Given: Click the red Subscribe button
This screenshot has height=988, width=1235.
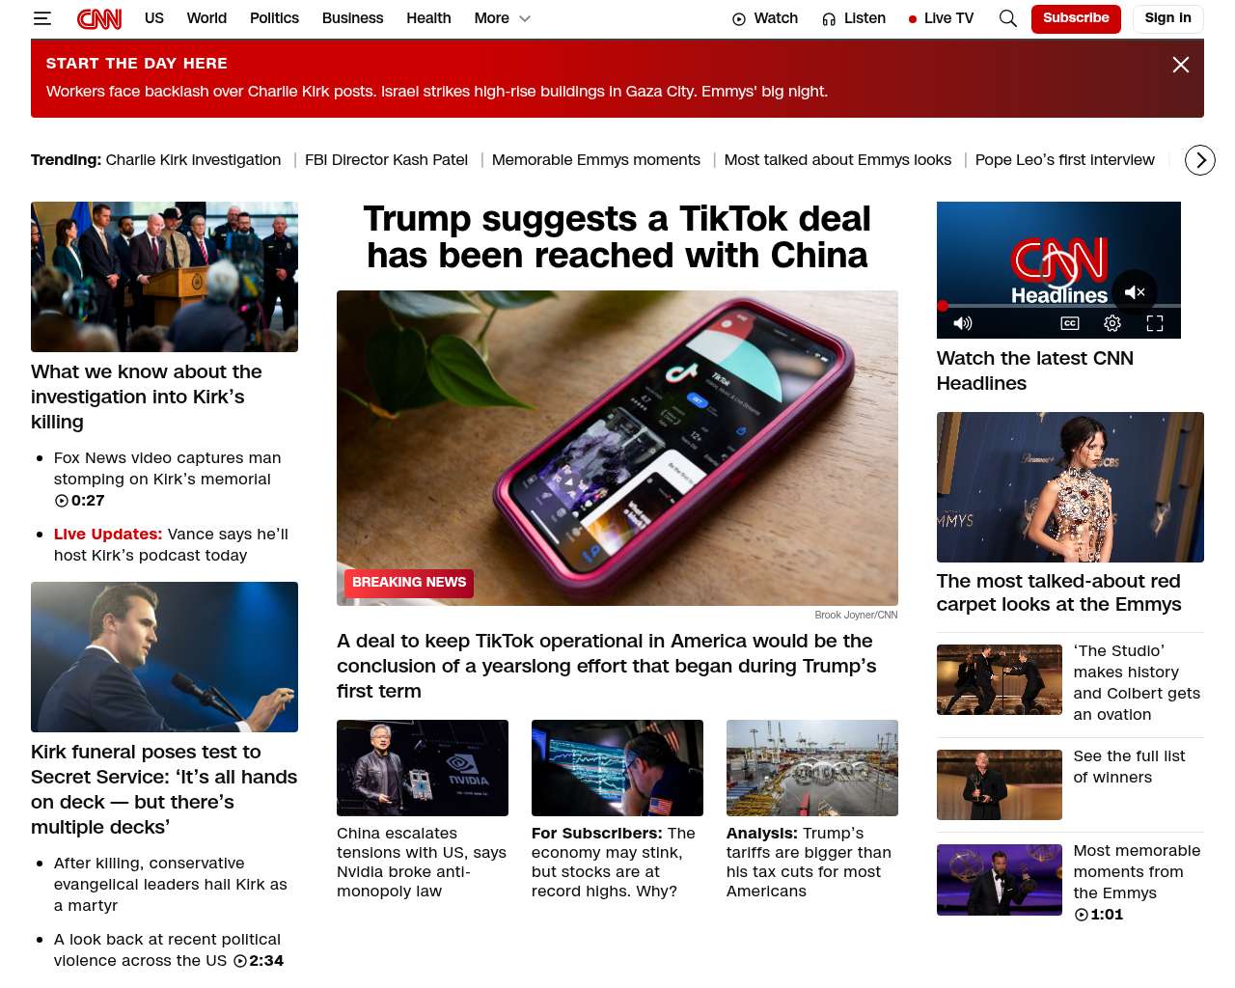Looking at the screenshot, I should click(1076, 18).
